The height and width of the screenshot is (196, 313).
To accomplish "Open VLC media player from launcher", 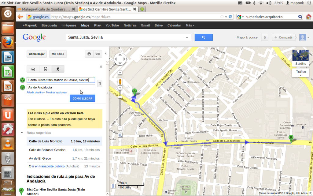I will click(x=8, y=144).
